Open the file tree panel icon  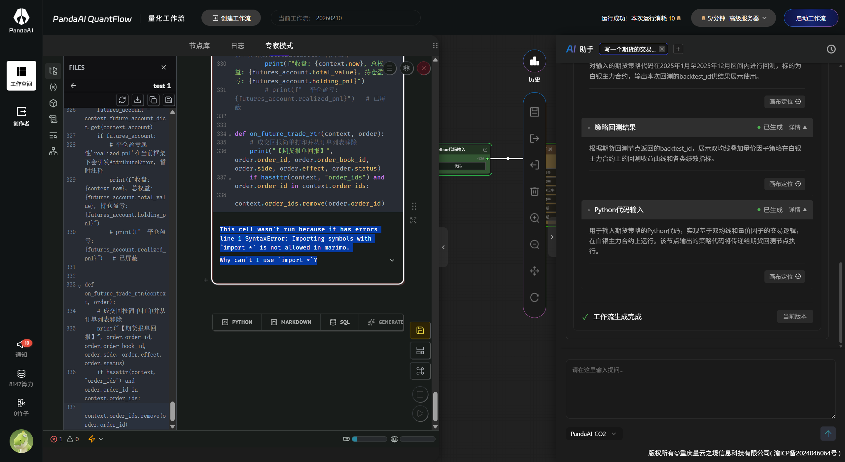tap(53, 71)
